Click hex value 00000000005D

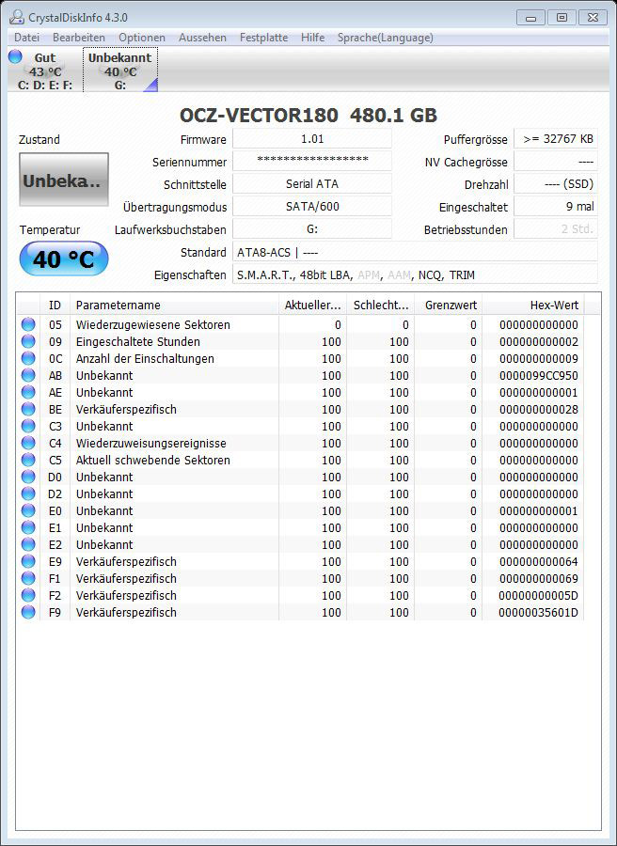[x=538, y=596]
